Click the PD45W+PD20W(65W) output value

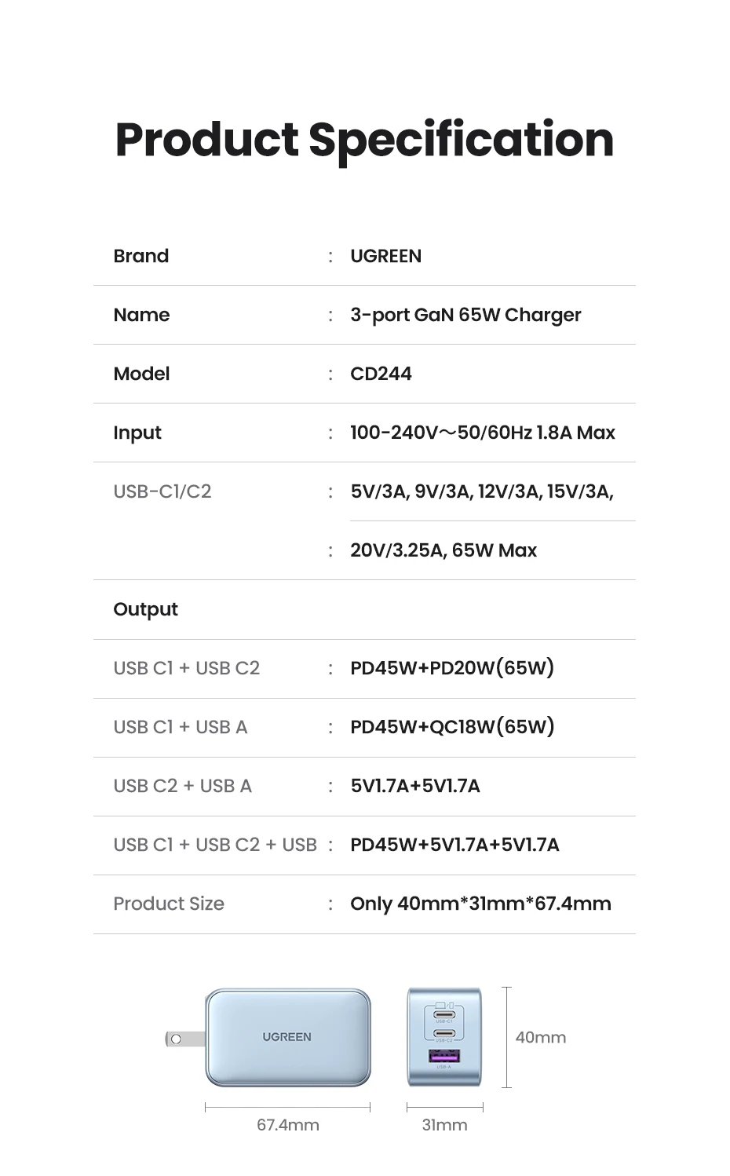coord(452,668)
